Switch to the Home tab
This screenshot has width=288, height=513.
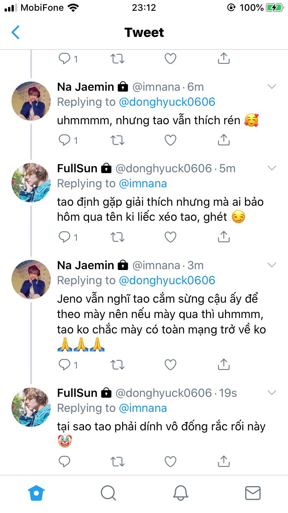pyautogui.click(x=36, y=493)
